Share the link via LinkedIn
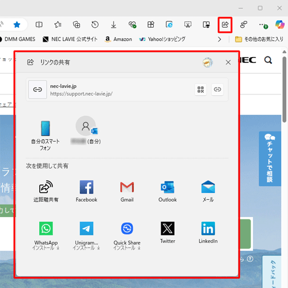Image resolution: width=288 pixels, height=288 pixels. point(208,233)
